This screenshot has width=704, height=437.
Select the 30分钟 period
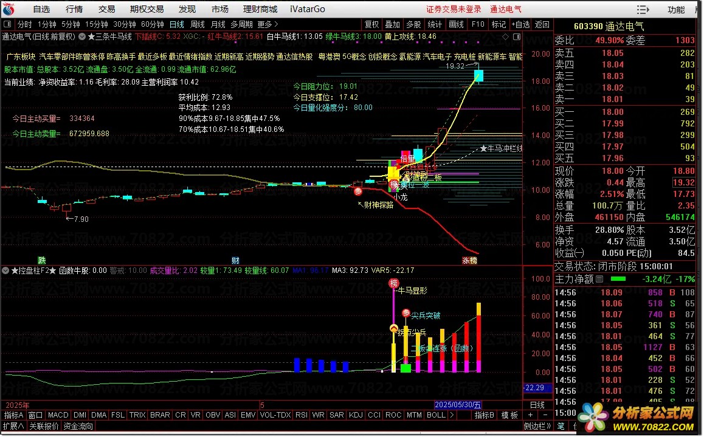click(125, 24)
